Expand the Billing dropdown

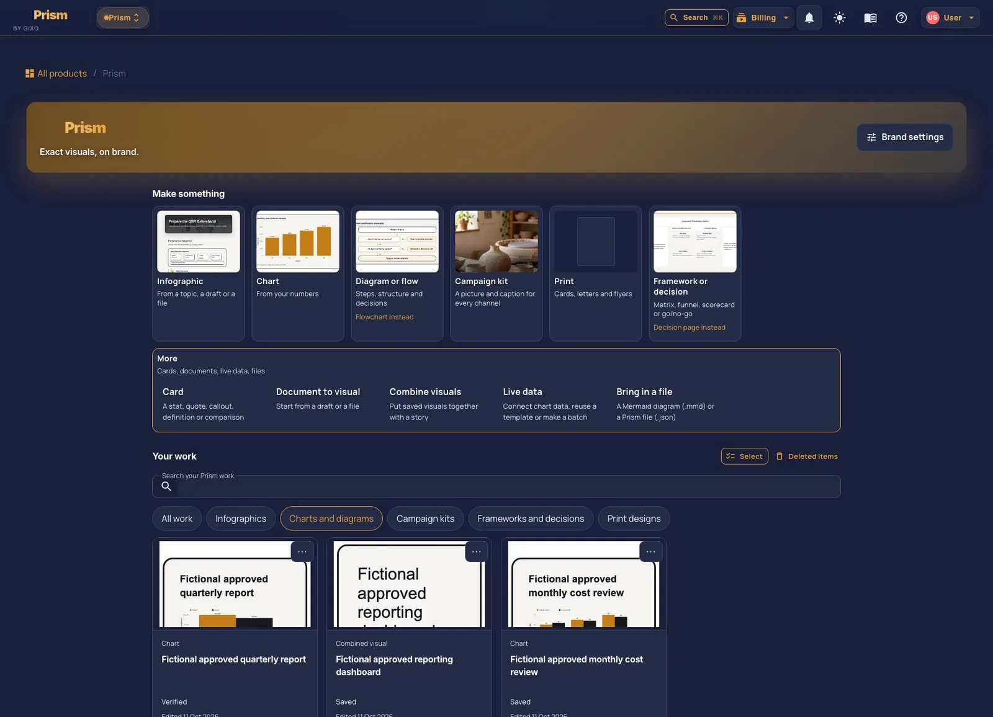pos(763,18)
